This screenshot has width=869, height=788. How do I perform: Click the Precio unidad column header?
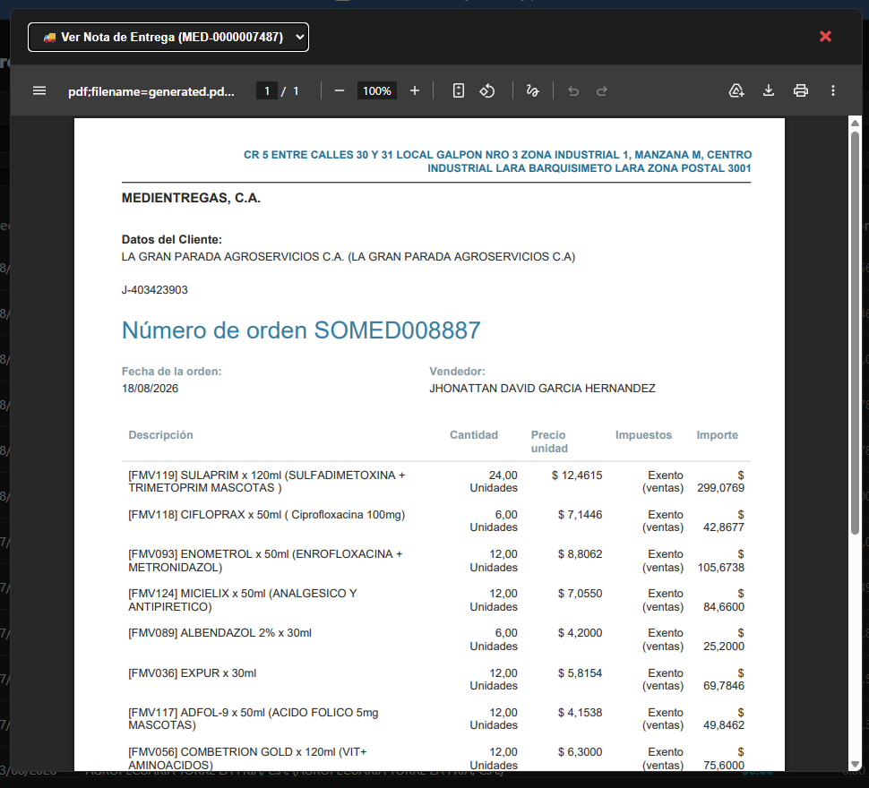tap(549, 441)
